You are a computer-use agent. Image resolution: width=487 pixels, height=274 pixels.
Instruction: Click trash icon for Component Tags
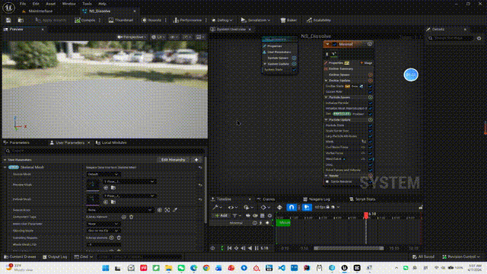(131, 217)
